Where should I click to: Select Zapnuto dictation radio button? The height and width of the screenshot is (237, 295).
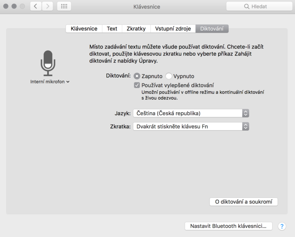tap(137, 76)
